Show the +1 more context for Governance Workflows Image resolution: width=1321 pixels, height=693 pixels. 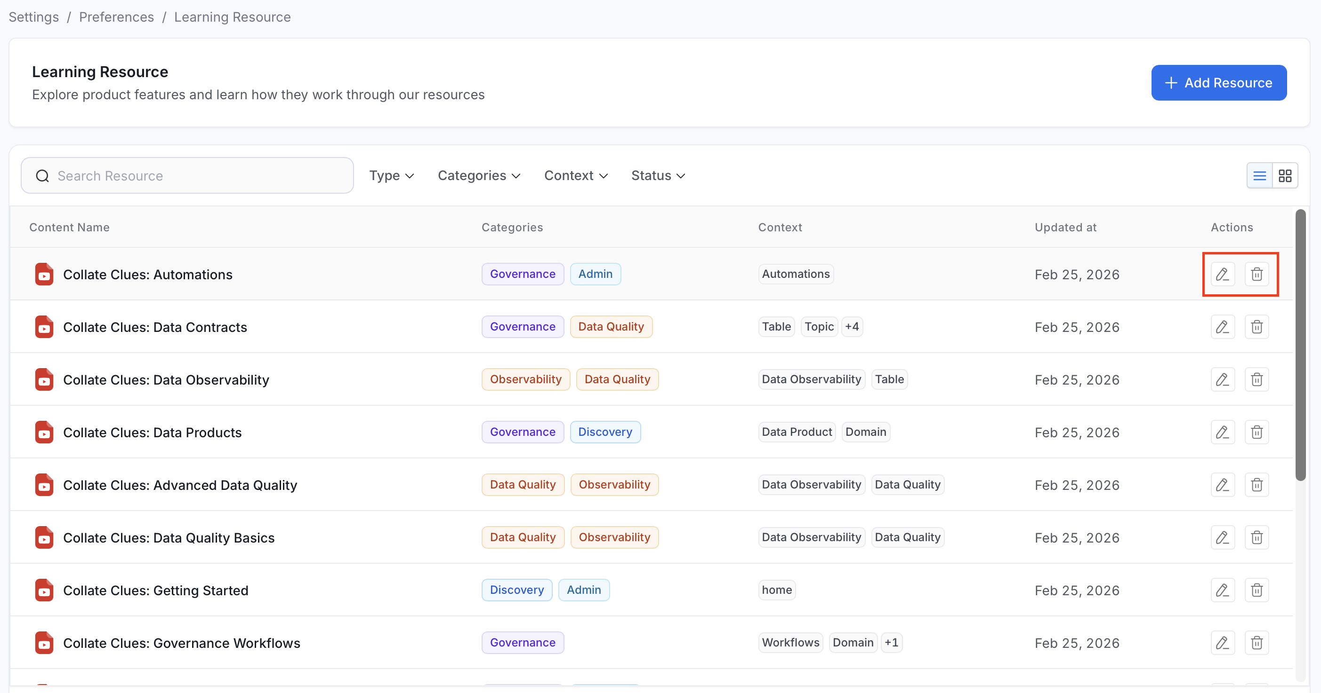pyautogui.click(x=891, y=643)
